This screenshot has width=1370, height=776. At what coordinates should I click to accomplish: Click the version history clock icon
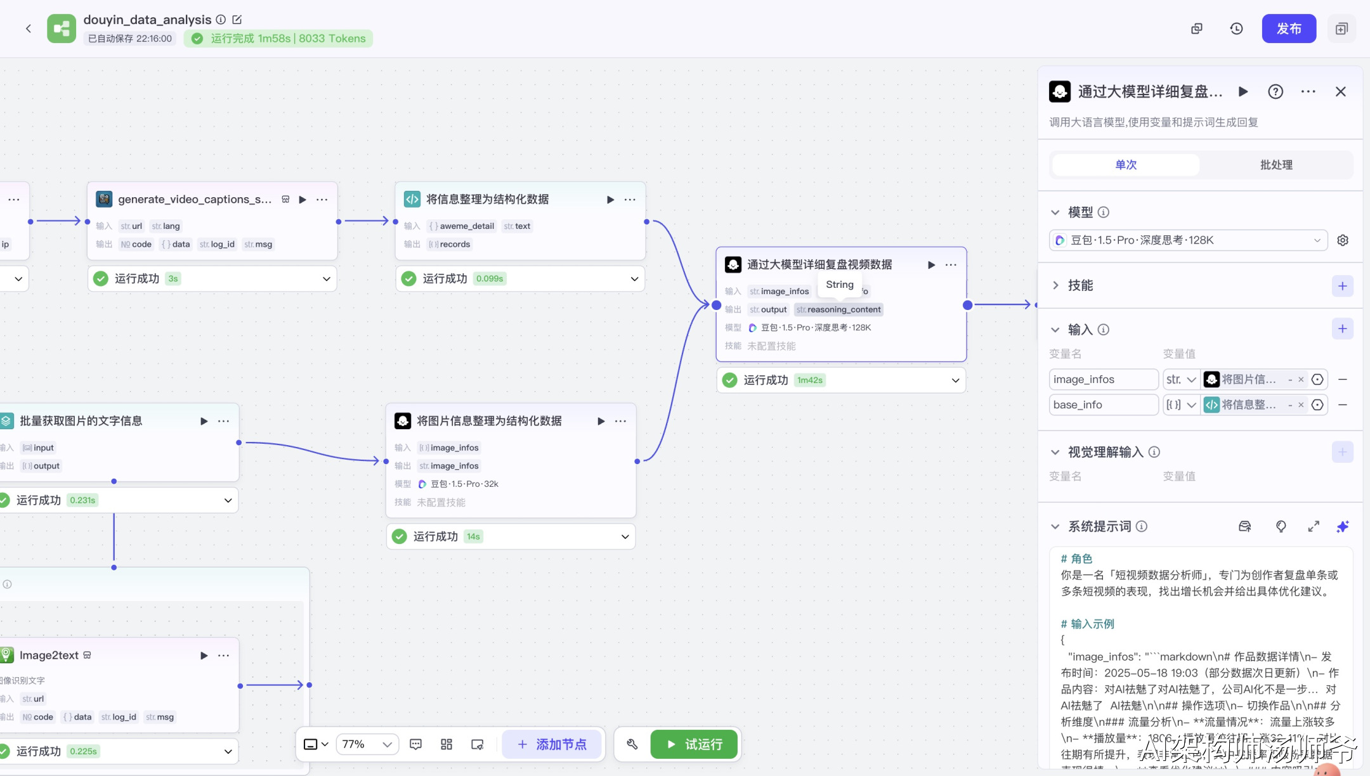pyautogui.click(x=1236, y=29)
